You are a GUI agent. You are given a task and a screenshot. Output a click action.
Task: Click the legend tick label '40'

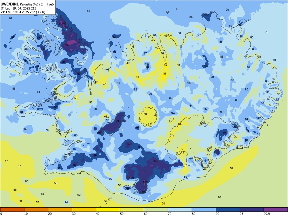(x=98, y=214)
